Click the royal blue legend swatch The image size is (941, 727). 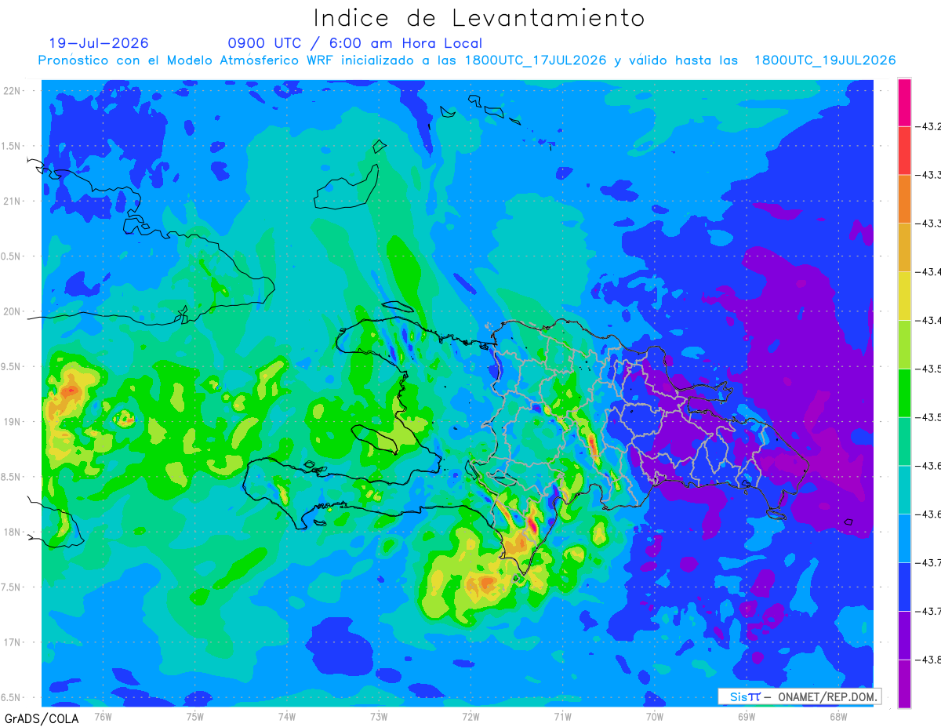[904, 587]
